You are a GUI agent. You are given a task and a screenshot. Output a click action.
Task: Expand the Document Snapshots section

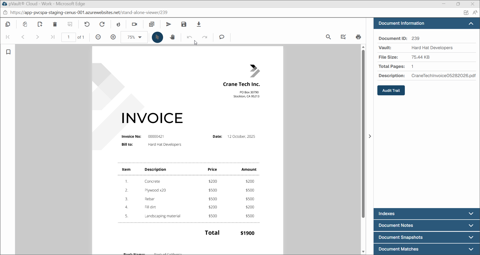tap(427, 237)
